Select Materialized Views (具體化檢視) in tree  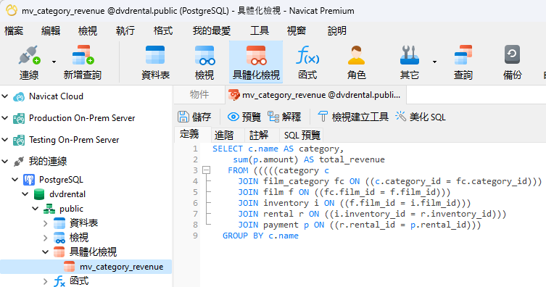(93, 252)
